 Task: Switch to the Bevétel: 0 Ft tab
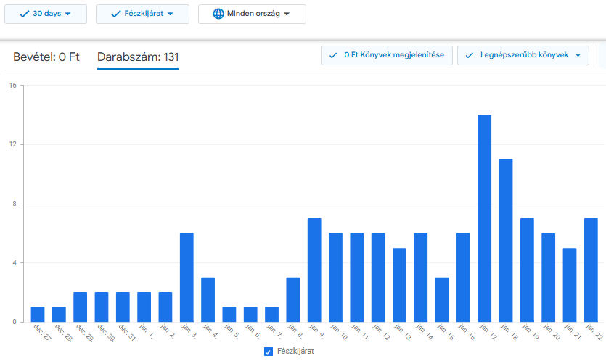(46, 57)
